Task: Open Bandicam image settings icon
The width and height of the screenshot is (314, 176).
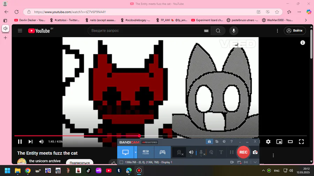Action: (x=239, y=162)
